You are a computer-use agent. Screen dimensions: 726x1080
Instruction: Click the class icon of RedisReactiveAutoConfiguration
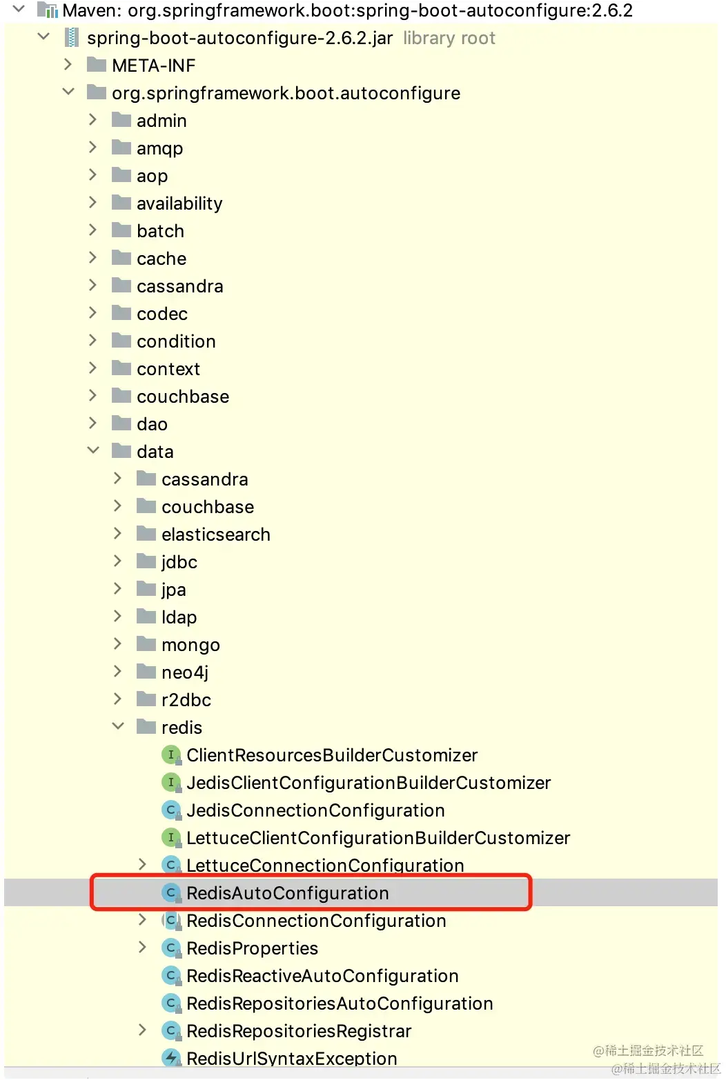click(x=170, y=976)
